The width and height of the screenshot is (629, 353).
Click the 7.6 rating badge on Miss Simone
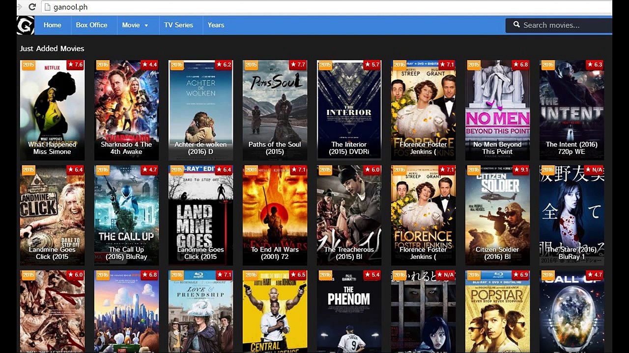[75, 65]
